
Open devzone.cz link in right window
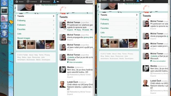coord(133,4)
